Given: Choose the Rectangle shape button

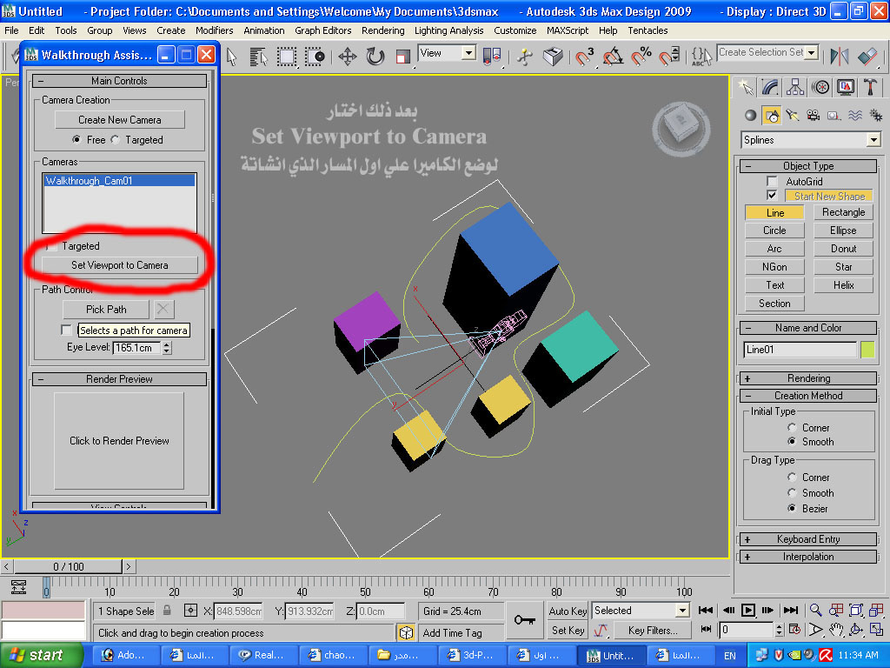Looking at the screenshot, I should (843, 212).
